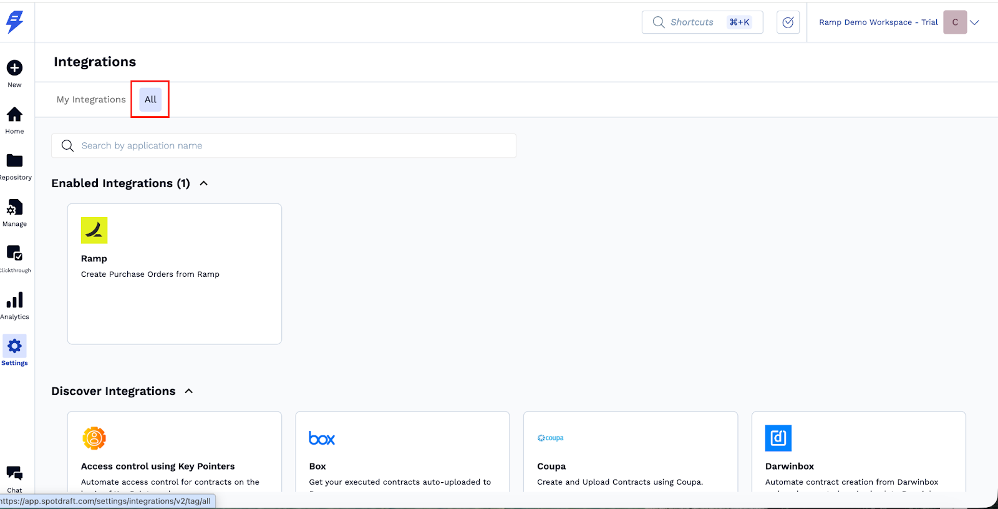
Task: Switch to the My Integrations tab
Action: tap(91, 100)
